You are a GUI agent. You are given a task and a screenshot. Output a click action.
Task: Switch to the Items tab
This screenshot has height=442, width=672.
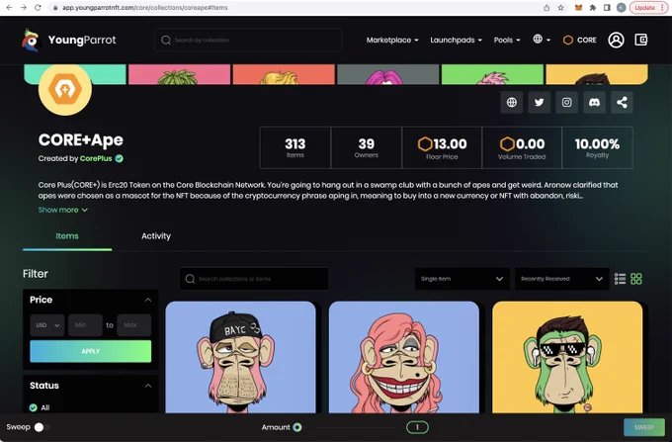point(67,236)
